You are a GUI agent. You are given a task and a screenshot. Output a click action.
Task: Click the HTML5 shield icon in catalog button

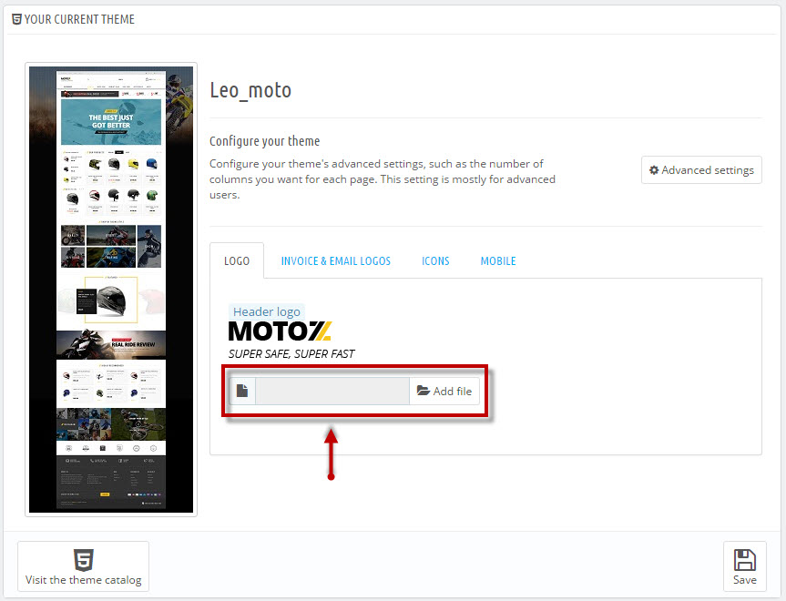pyautogui.click(x=83, y=560)
